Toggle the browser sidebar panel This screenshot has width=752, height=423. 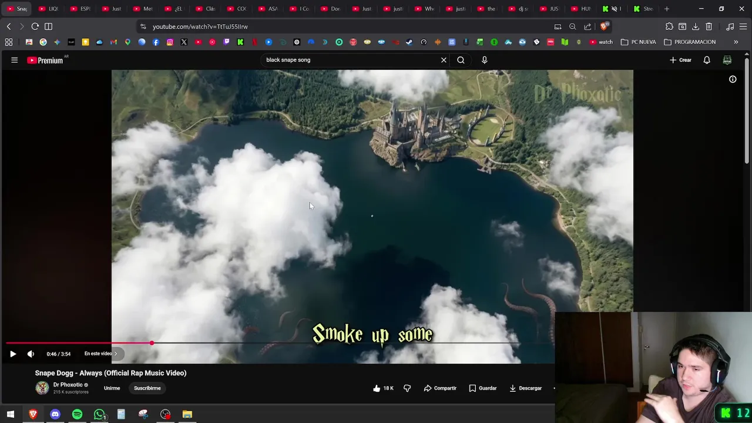point(49,26)
